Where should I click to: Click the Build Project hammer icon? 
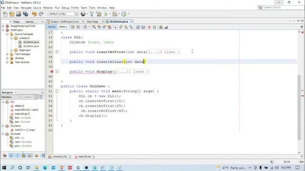(x=91, y=14)
